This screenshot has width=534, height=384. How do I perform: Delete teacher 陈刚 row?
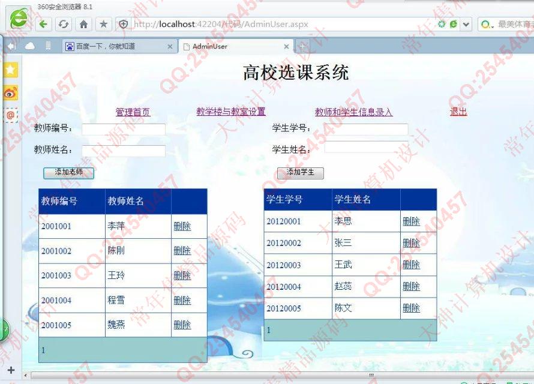(182, 251)
